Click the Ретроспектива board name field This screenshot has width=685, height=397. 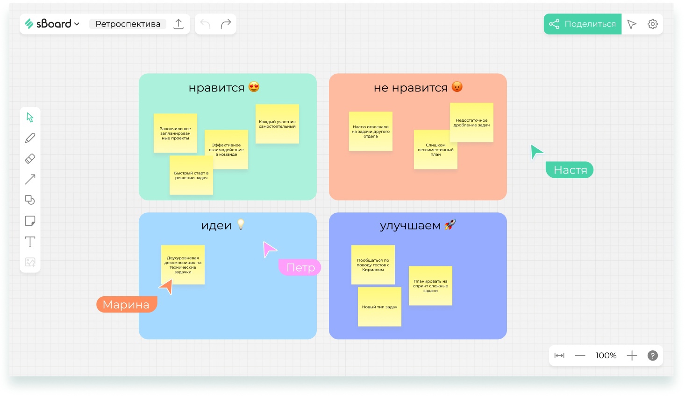pos(128,24)
